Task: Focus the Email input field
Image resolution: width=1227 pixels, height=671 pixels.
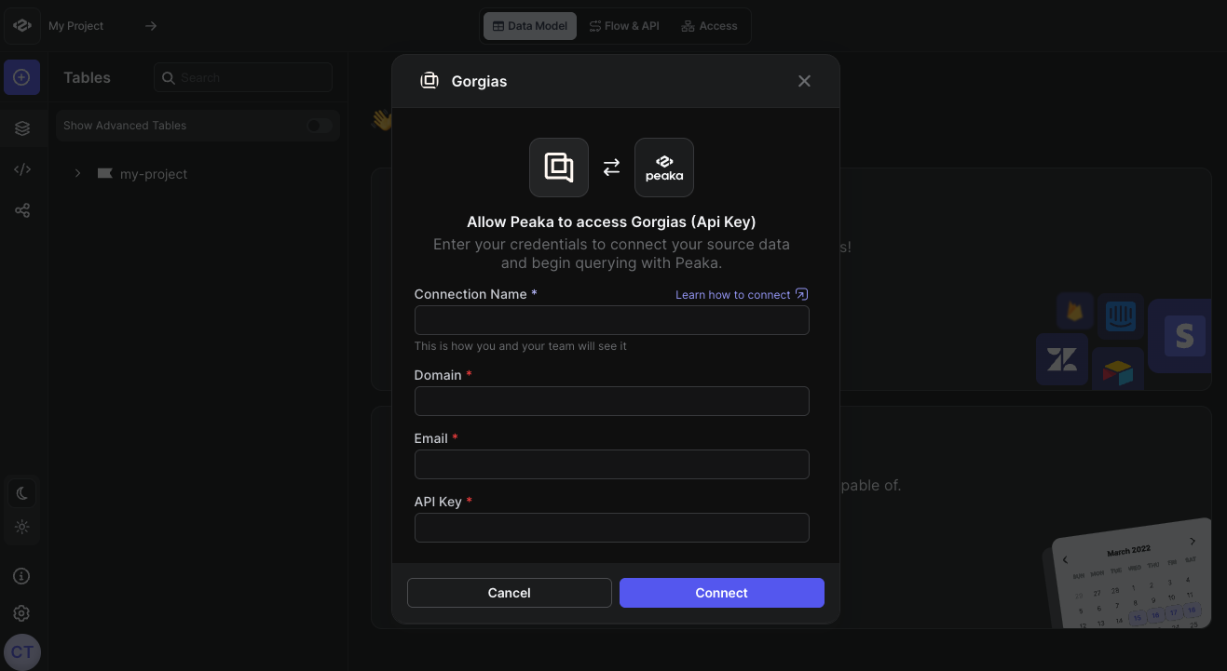Action: coord(612,464)
